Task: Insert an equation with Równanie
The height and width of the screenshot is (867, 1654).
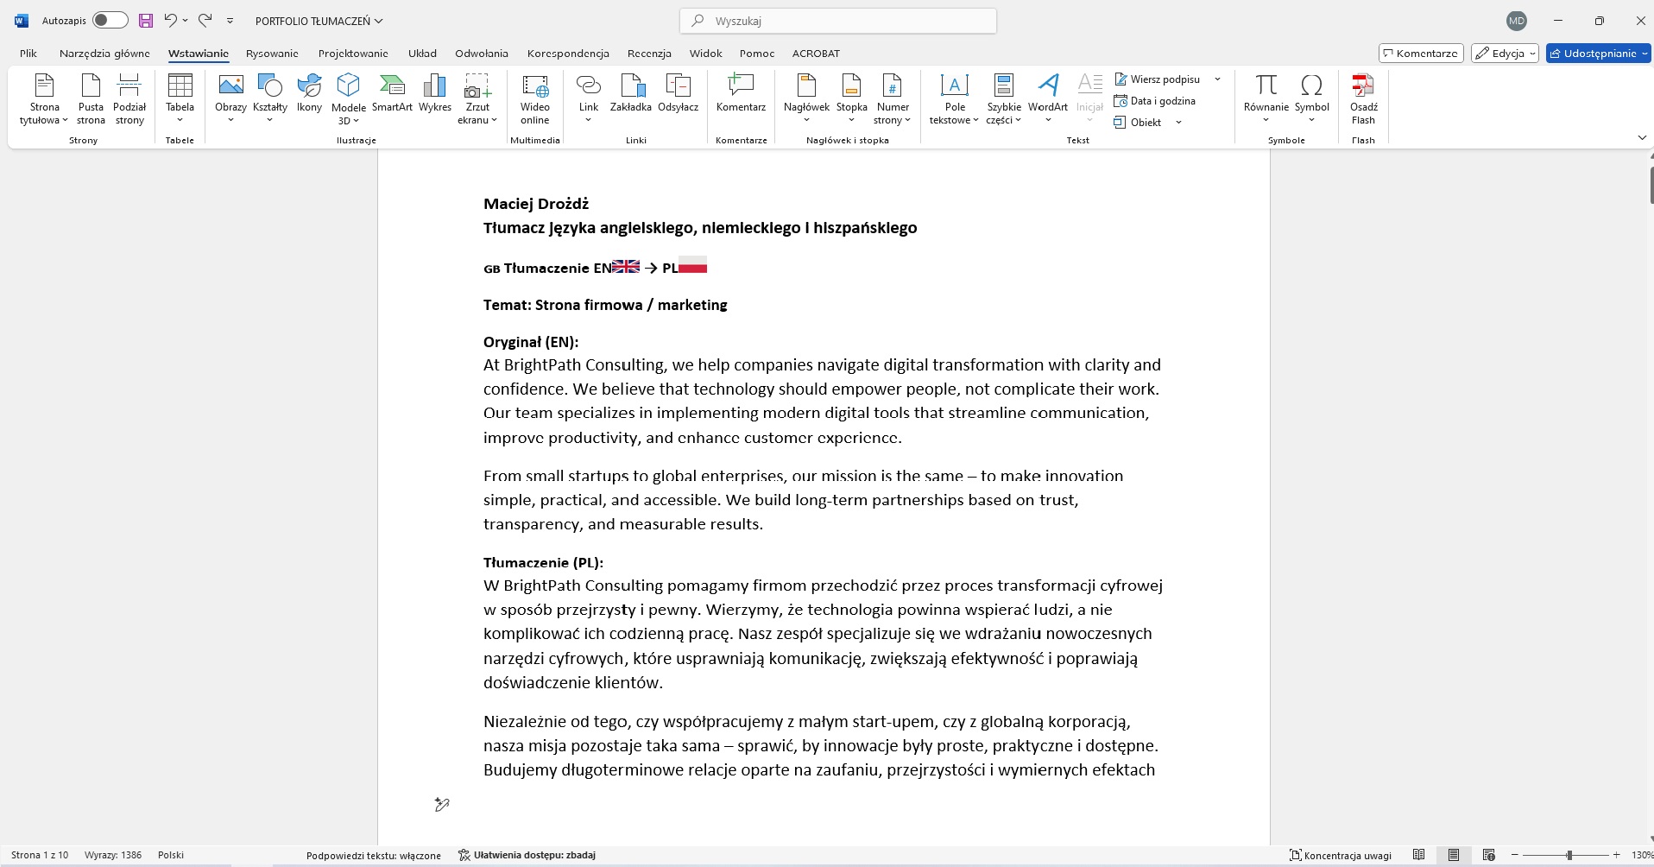Action: (x=1266, y=99)
